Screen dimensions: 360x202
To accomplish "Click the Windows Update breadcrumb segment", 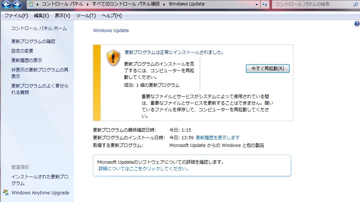I will pyautogui.click(x=187, y=4).
